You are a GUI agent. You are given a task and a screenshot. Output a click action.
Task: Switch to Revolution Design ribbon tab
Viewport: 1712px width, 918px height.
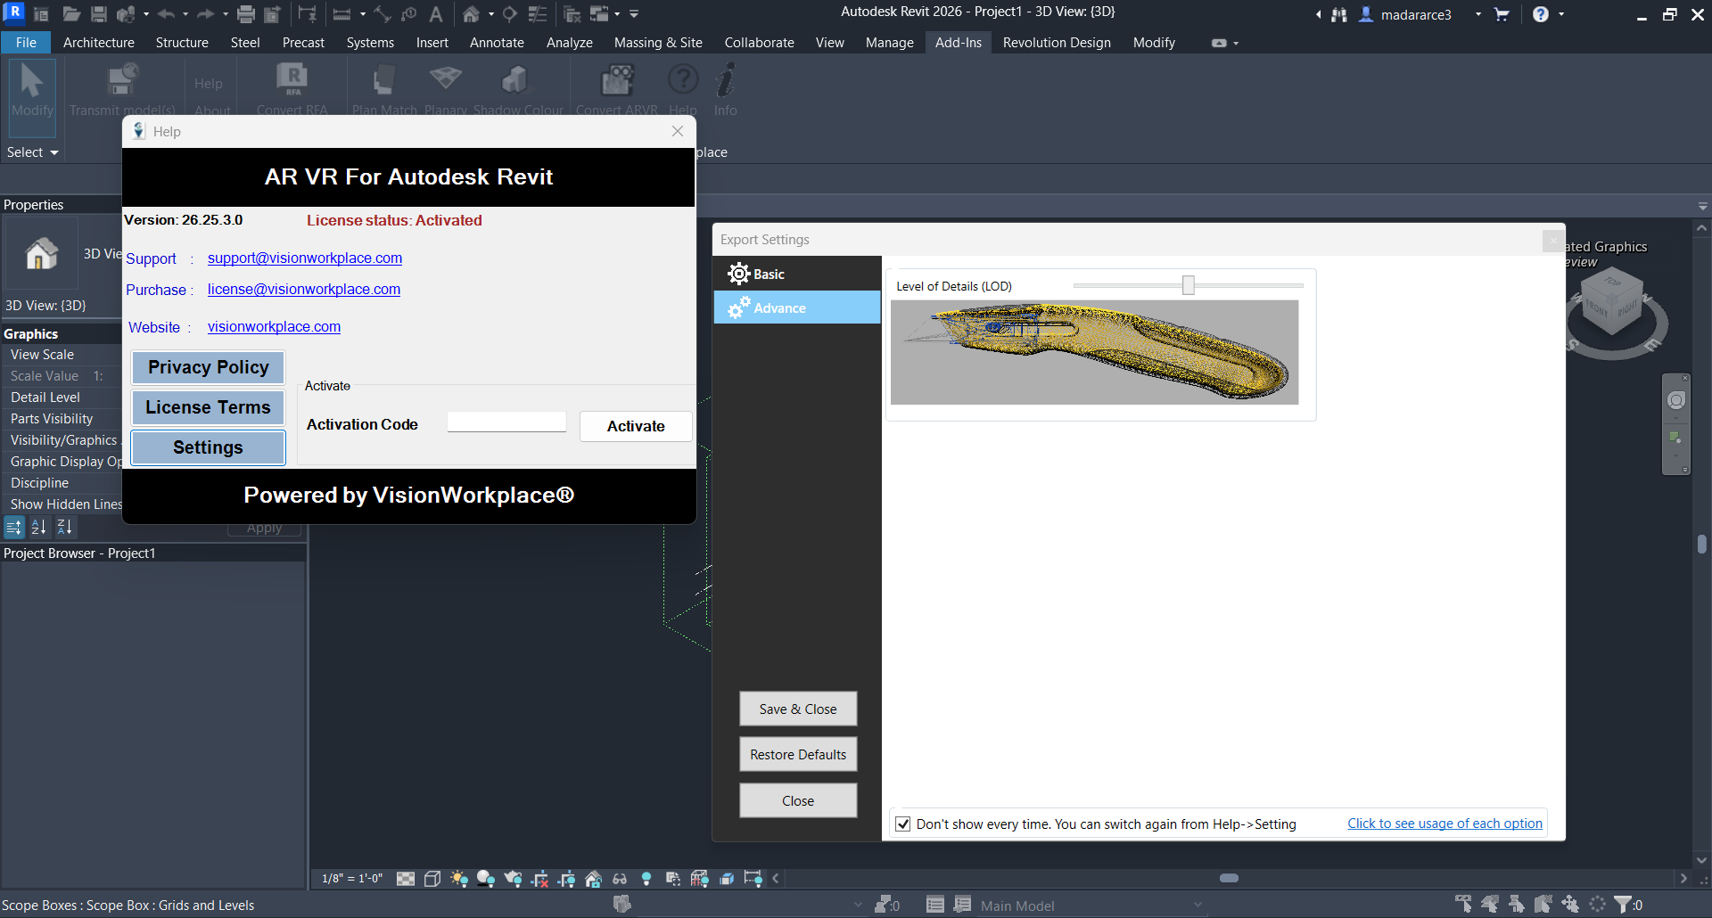(x=1057, y=42)
